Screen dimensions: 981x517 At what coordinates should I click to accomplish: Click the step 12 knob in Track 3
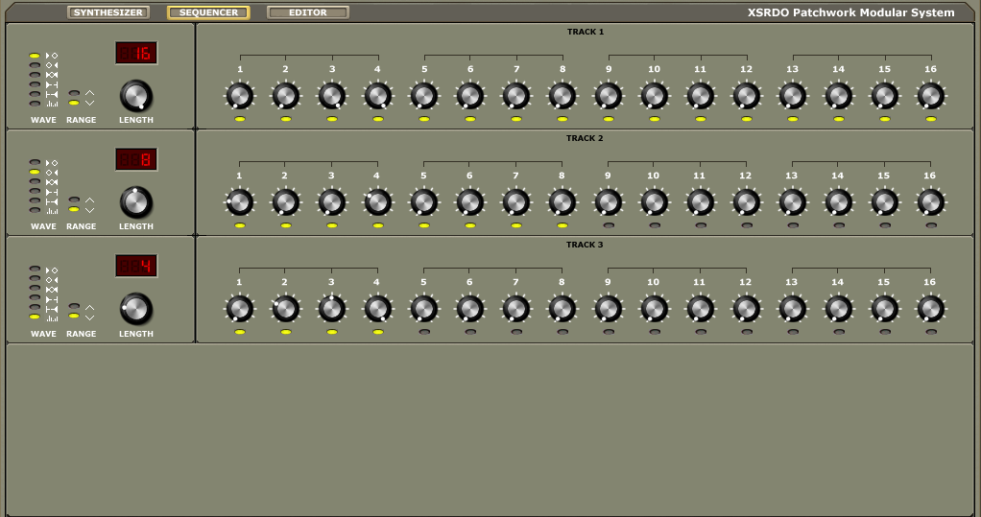pyautogui.click(x=746, y=308)
